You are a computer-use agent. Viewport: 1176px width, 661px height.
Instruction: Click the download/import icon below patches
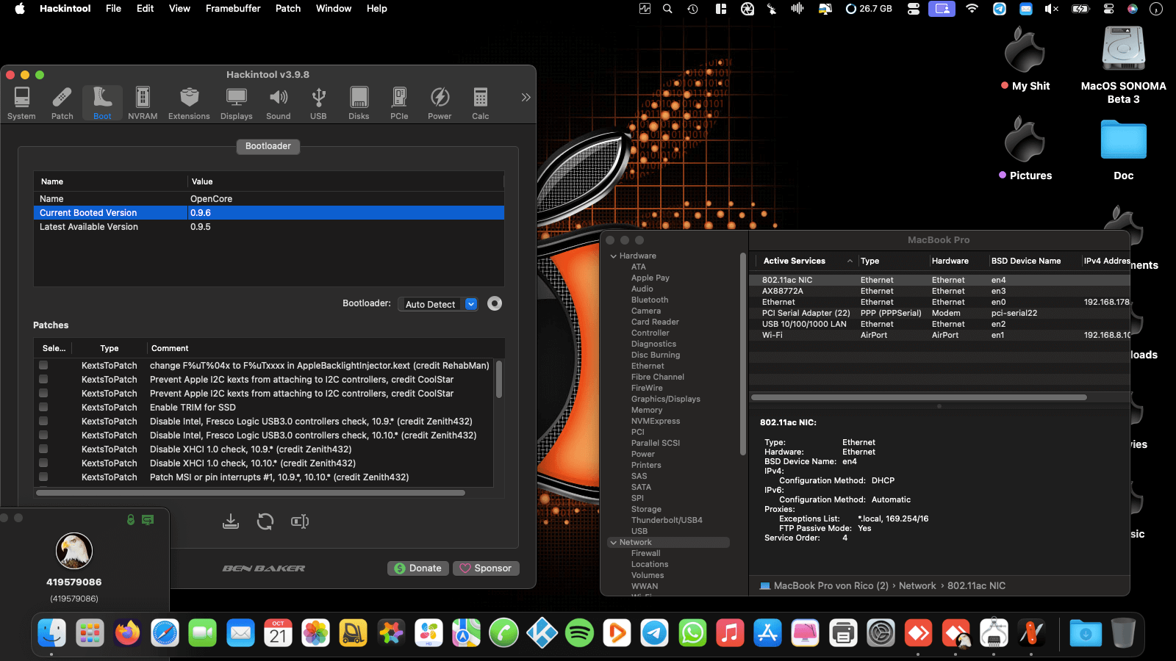(x=231, y=521)
